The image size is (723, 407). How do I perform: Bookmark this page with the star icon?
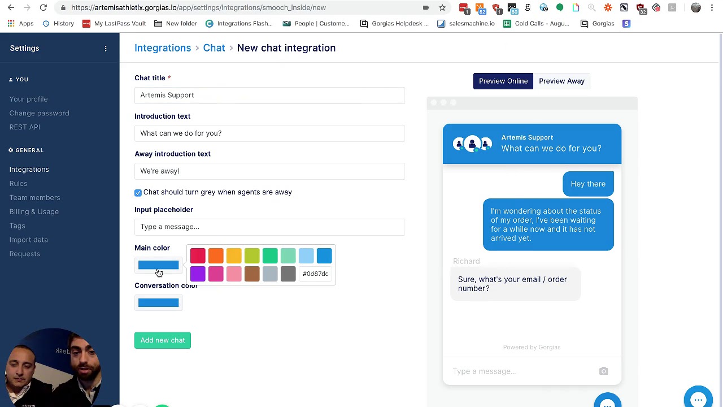click(x=442, y=7)
